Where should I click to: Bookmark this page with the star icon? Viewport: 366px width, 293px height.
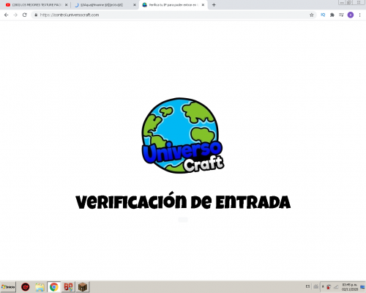312,15
